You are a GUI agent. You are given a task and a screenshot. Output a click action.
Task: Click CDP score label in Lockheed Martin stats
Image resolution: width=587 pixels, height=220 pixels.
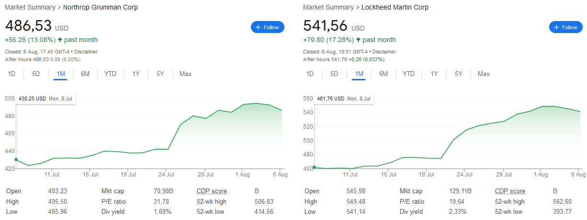point(510,191)
